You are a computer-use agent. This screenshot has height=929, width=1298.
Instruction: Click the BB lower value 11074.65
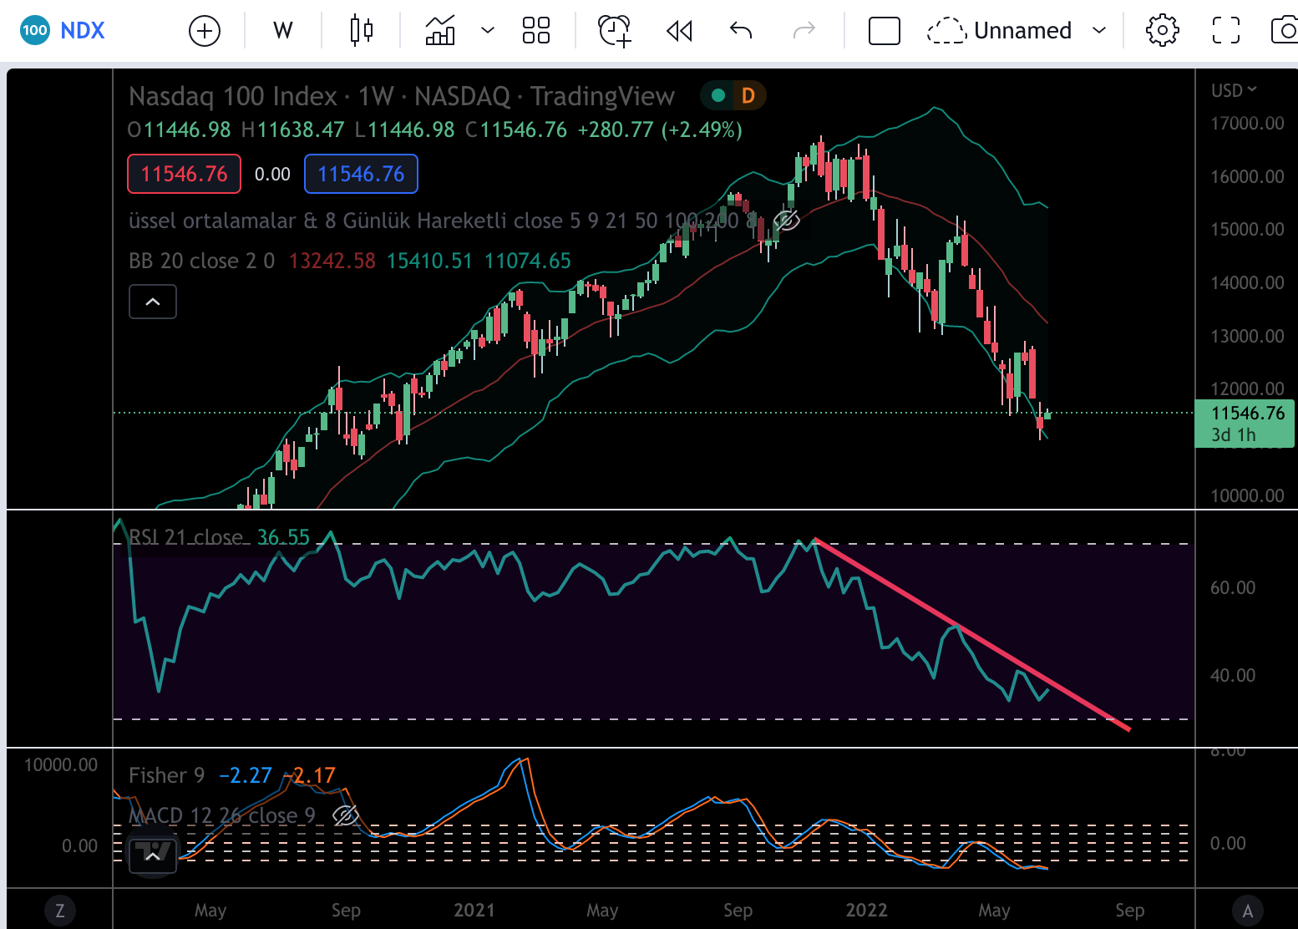pos(527,261)
